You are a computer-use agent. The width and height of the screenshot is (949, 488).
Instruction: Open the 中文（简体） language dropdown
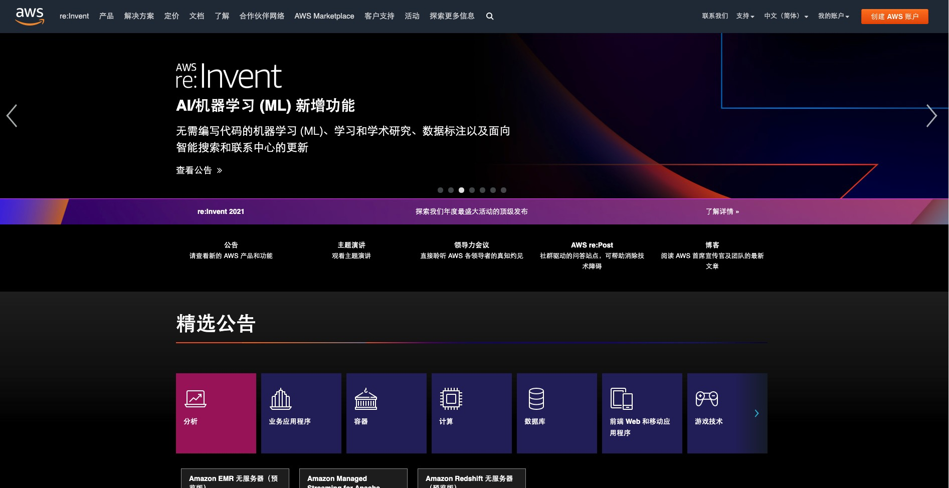[786, 16]
